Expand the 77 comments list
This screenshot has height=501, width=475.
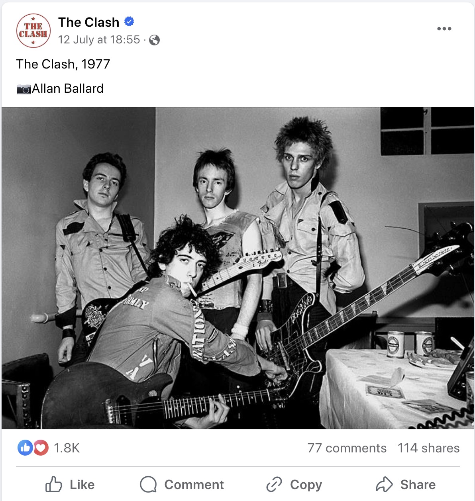tap(347, 448)
